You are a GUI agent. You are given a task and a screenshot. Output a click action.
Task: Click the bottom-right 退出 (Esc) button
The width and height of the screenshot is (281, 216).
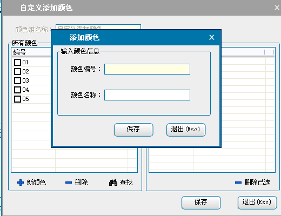click(x=257, y=202)
